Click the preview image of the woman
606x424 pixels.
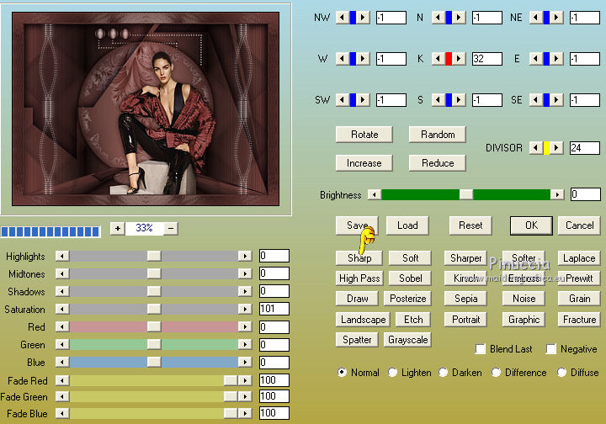coord(146,109)
